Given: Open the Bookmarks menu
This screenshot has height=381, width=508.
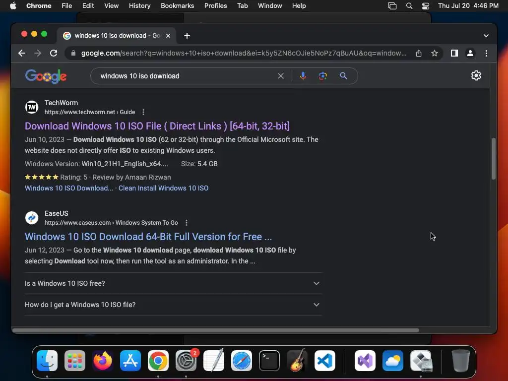Looking at the screenshot, I should (x=177, y=6).
